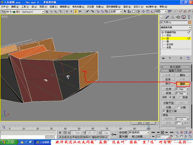Image resolution: width=193 pixels, height=145 pixels.
Task: Open the Display command panel tab
Action: point(184,17)
